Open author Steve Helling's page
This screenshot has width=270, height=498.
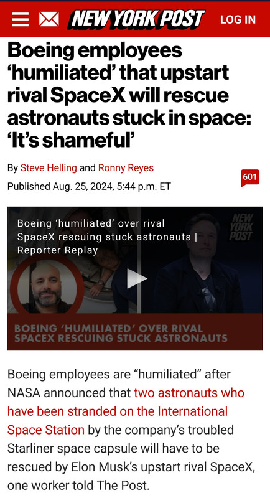pos(49,167)
